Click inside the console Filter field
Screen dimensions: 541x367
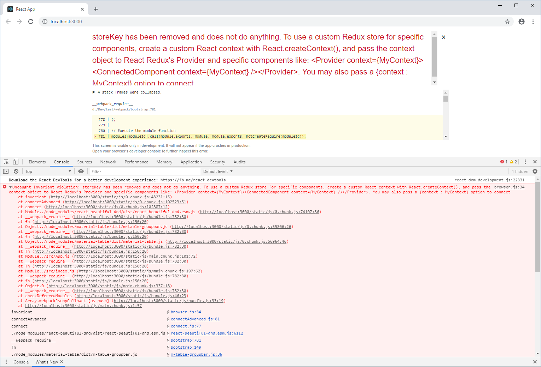coord(141,171)
